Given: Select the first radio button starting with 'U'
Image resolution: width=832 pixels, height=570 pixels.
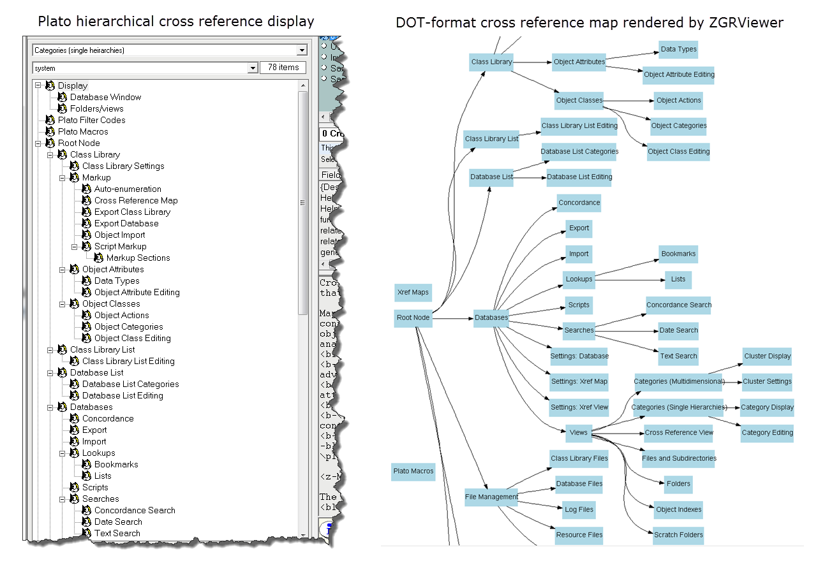Looking at the screenshot, I should [324, 46].
